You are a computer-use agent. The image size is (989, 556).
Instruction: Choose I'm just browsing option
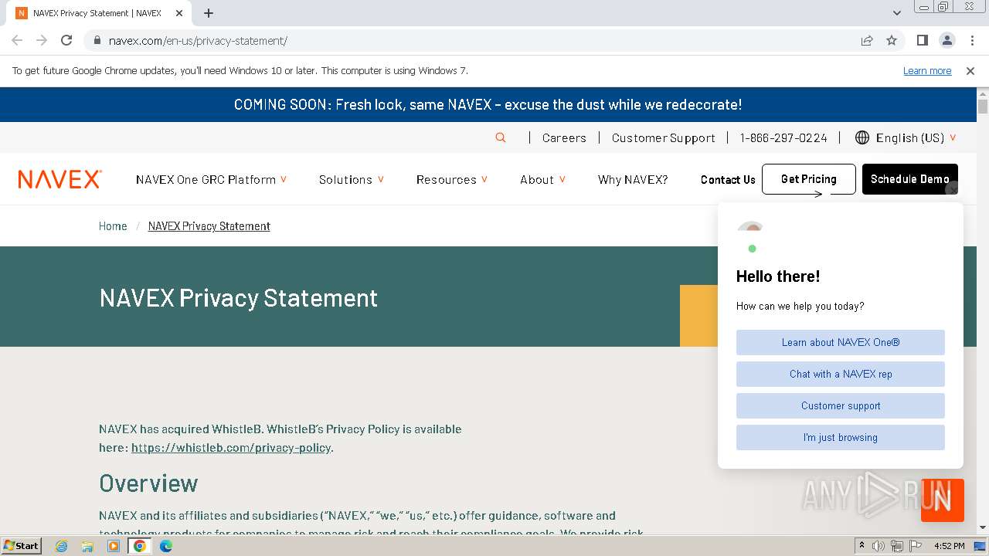pos(841,437)
